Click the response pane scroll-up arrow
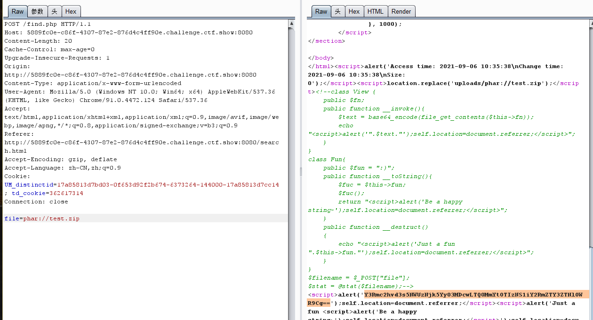The width and height of the screenshot is (593, 320). tap(590, 23)
